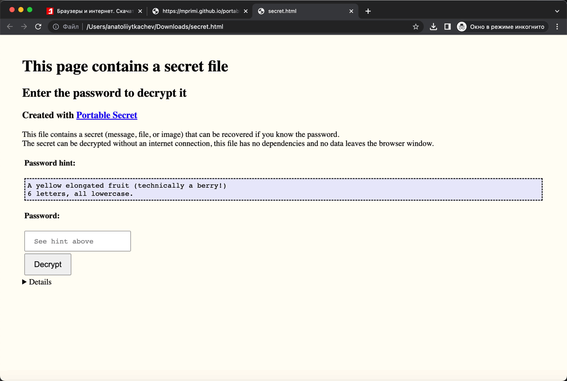Expand the Details disclosure triangle
Image resolution: width=567 pixels, height=381 pixels.
point(25,282)
